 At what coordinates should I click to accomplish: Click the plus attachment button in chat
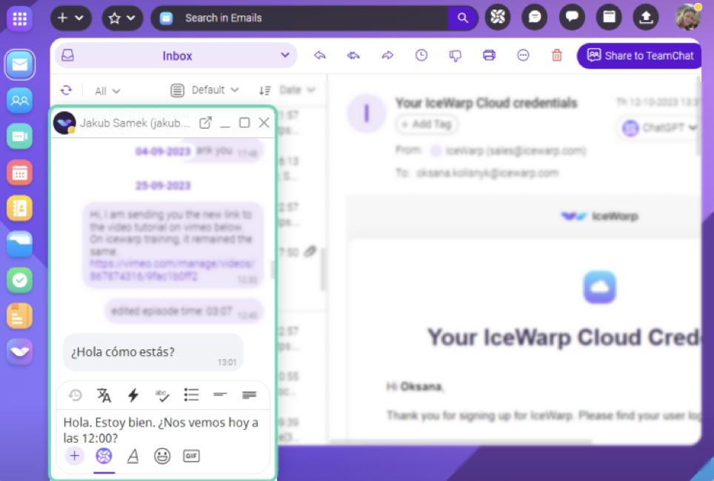(75, 456)
